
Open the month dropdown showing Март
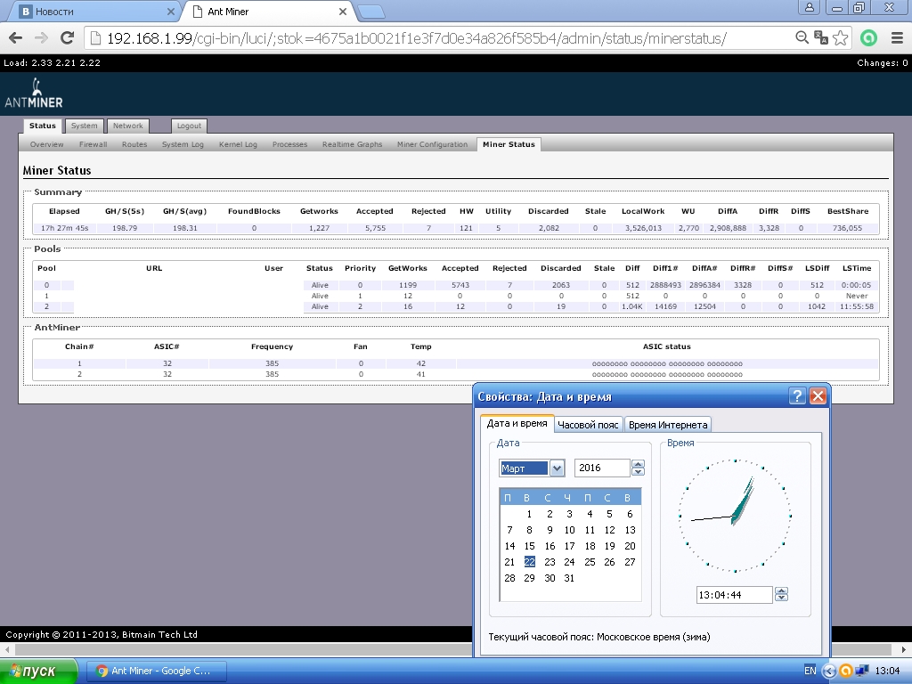click(558, 468)
